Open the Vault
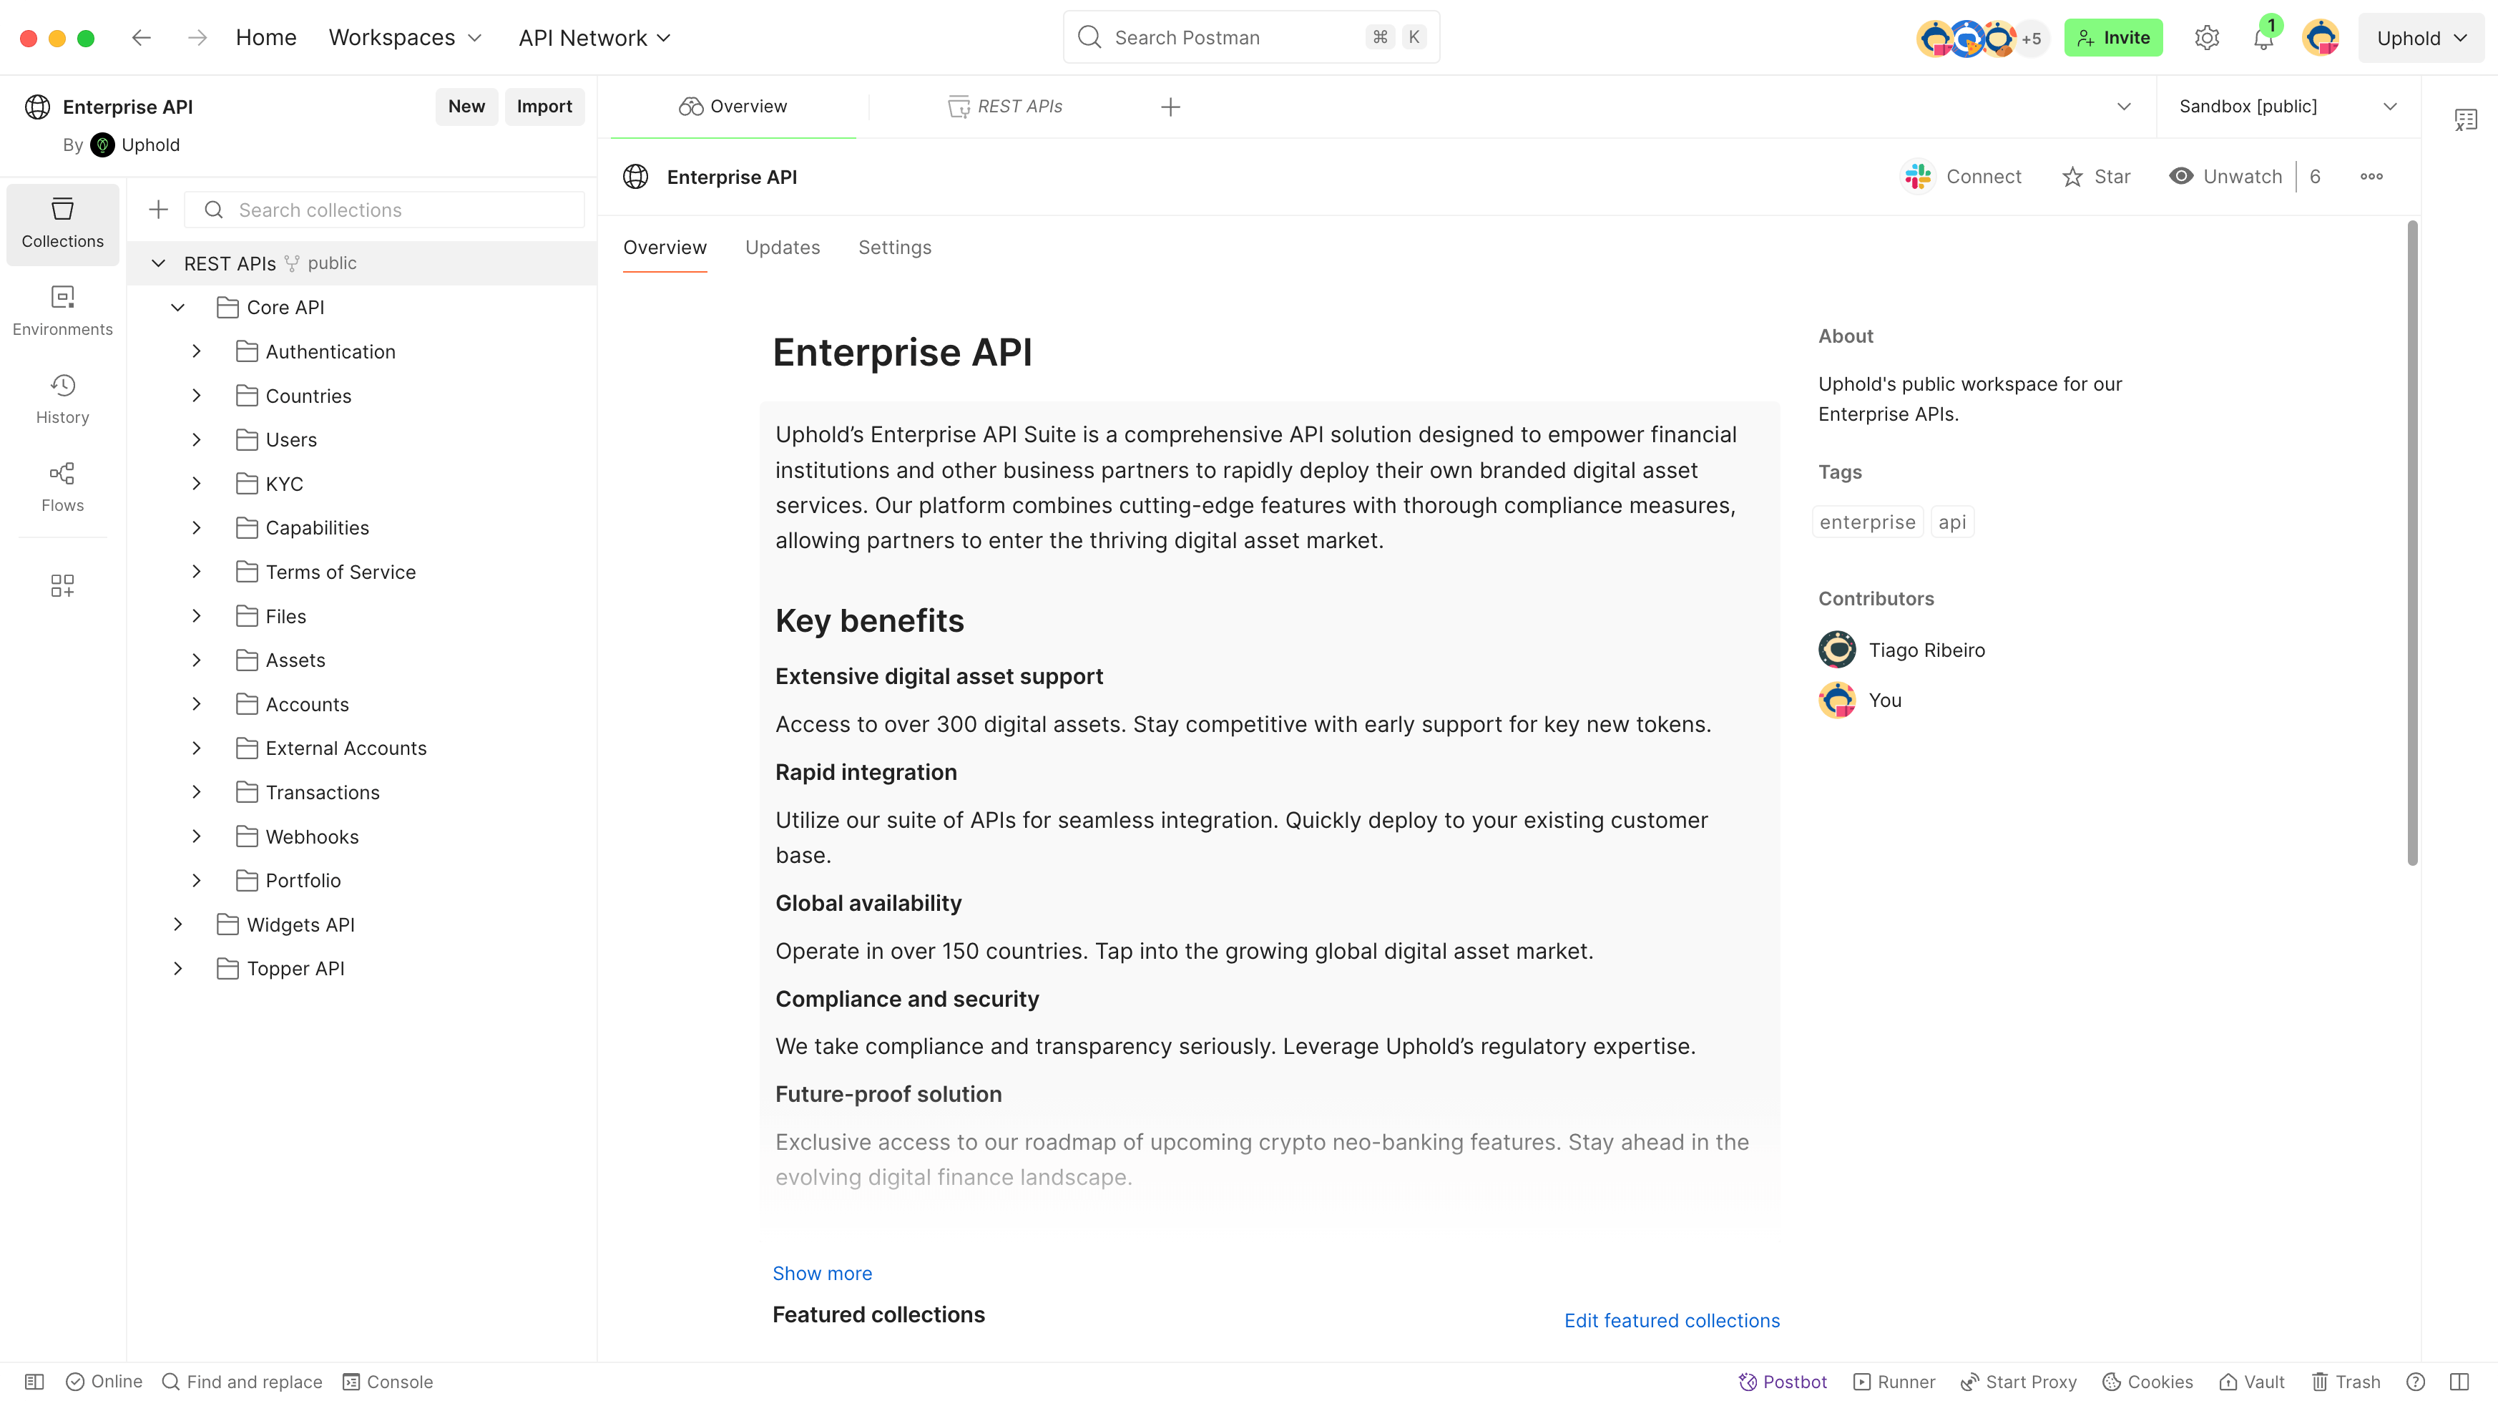 click(x=2252, y=1382)
